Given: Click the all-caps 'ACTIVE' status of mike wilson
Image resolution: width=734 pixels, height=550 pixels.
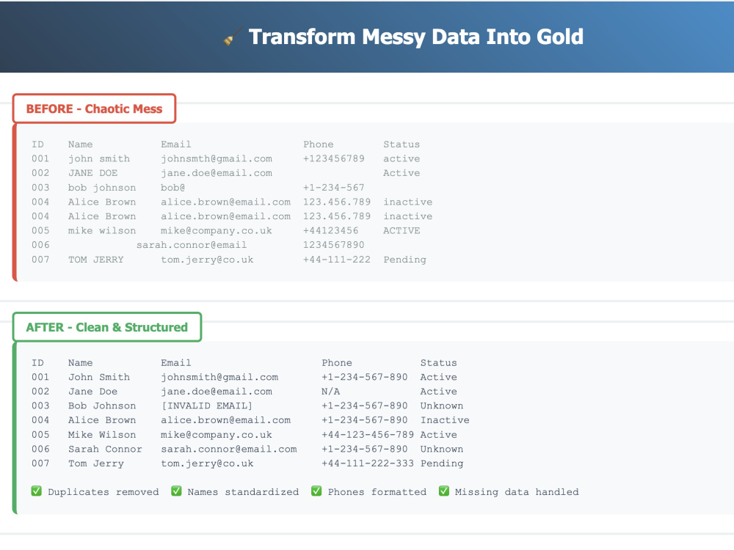Looking at the screenshot, I should [401, 230].
